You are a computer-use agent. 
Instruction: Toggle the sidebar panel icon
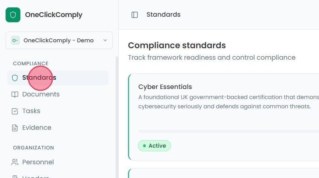click(x=135, y=15)
